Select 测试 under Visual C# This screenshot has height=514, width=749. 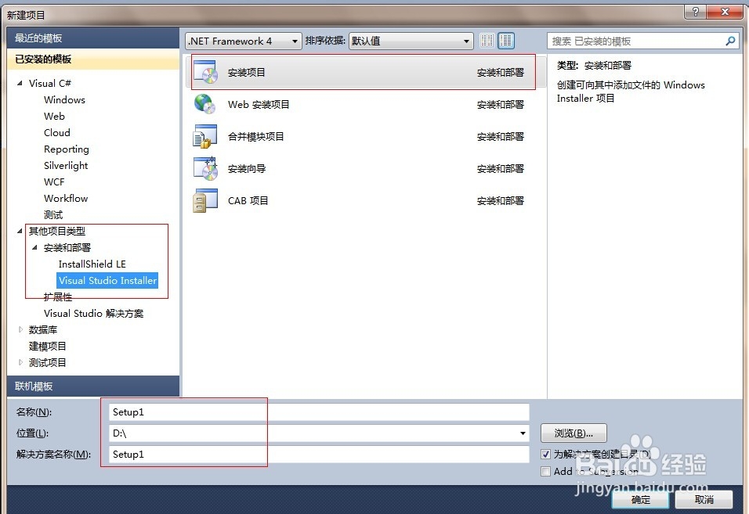(53, 214)
